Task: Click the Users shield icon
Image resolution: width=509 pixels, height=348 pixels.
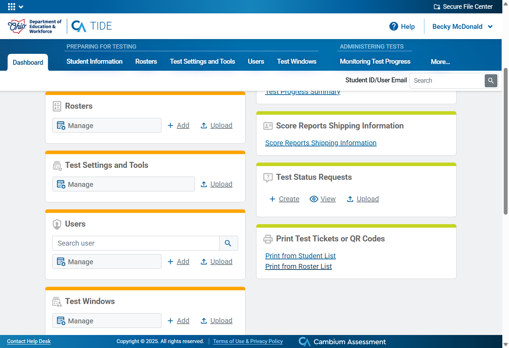Action: pyautogui.click(x=57, y=224)
